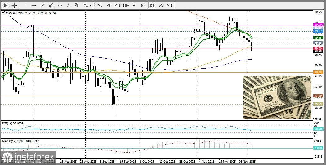Click the M15 timeframe button

(117, 5)
